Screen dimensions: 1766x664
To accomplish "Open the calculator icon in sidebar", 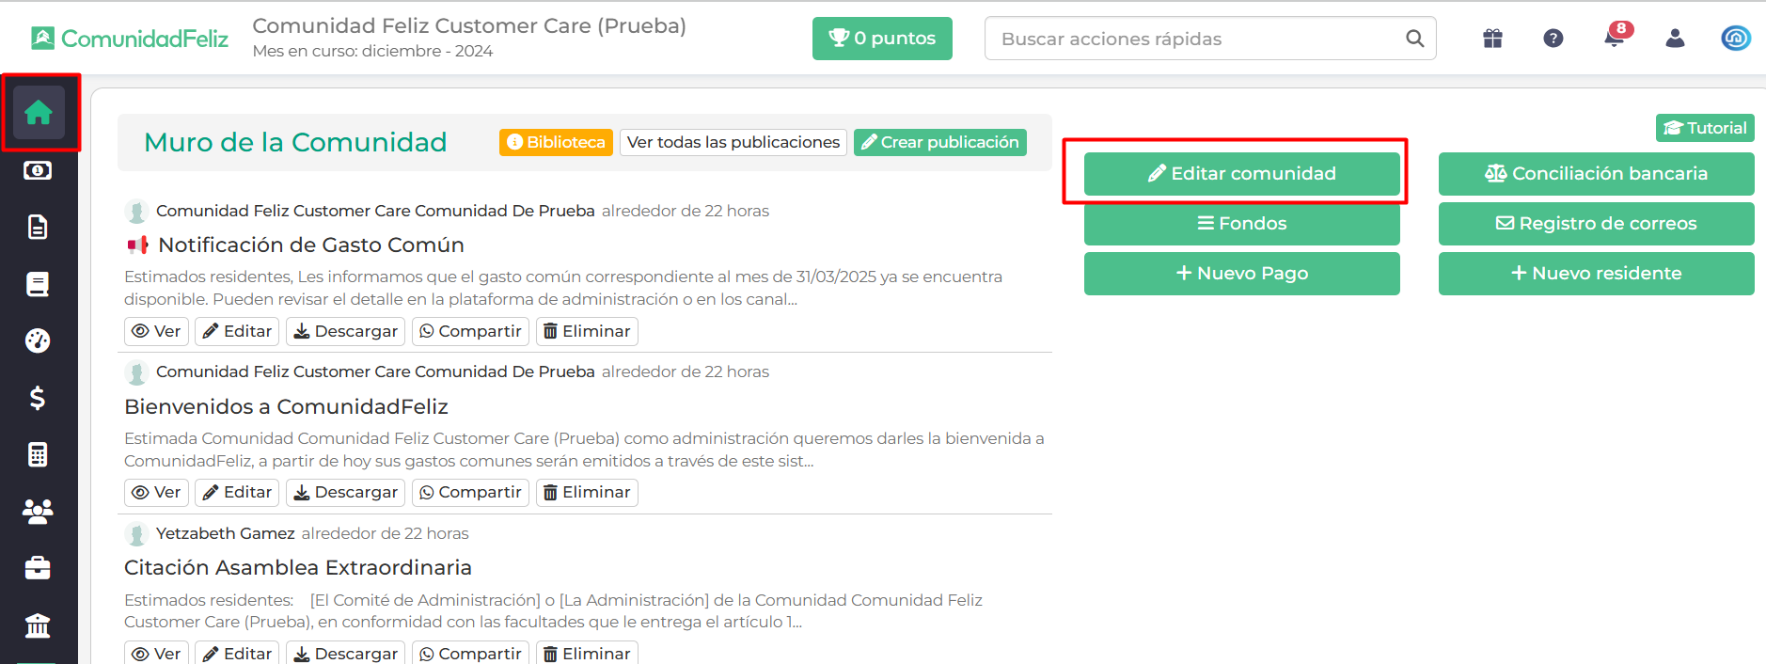I will coord(38,454).
